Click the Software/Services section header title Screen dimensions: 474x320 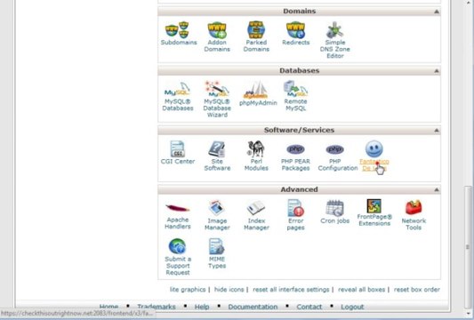coord(299,131)
